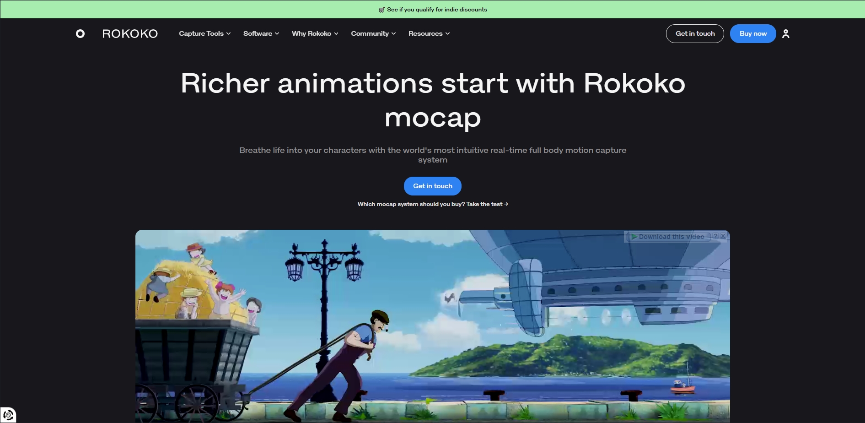Click the Buy now button
Screen dimensions: 865x423
click(753, 33)
